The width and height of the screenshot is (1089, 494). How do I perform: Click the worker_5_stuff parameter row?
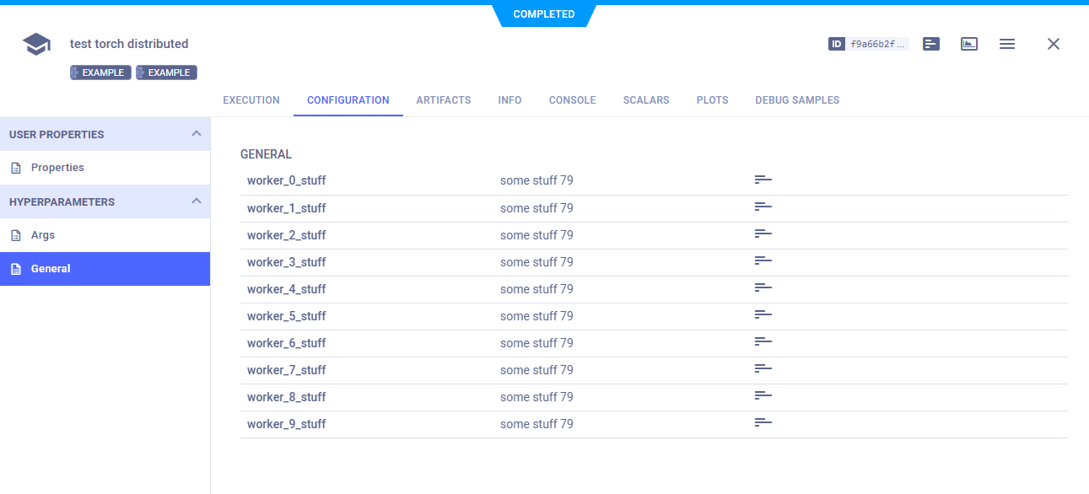[x=286, y=316]
